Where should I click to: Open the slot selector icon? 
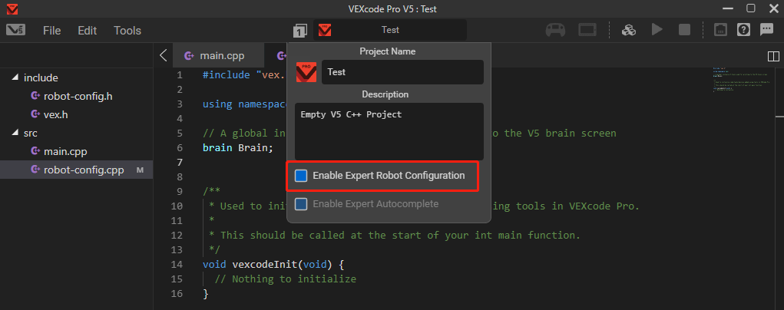(300, 31)
